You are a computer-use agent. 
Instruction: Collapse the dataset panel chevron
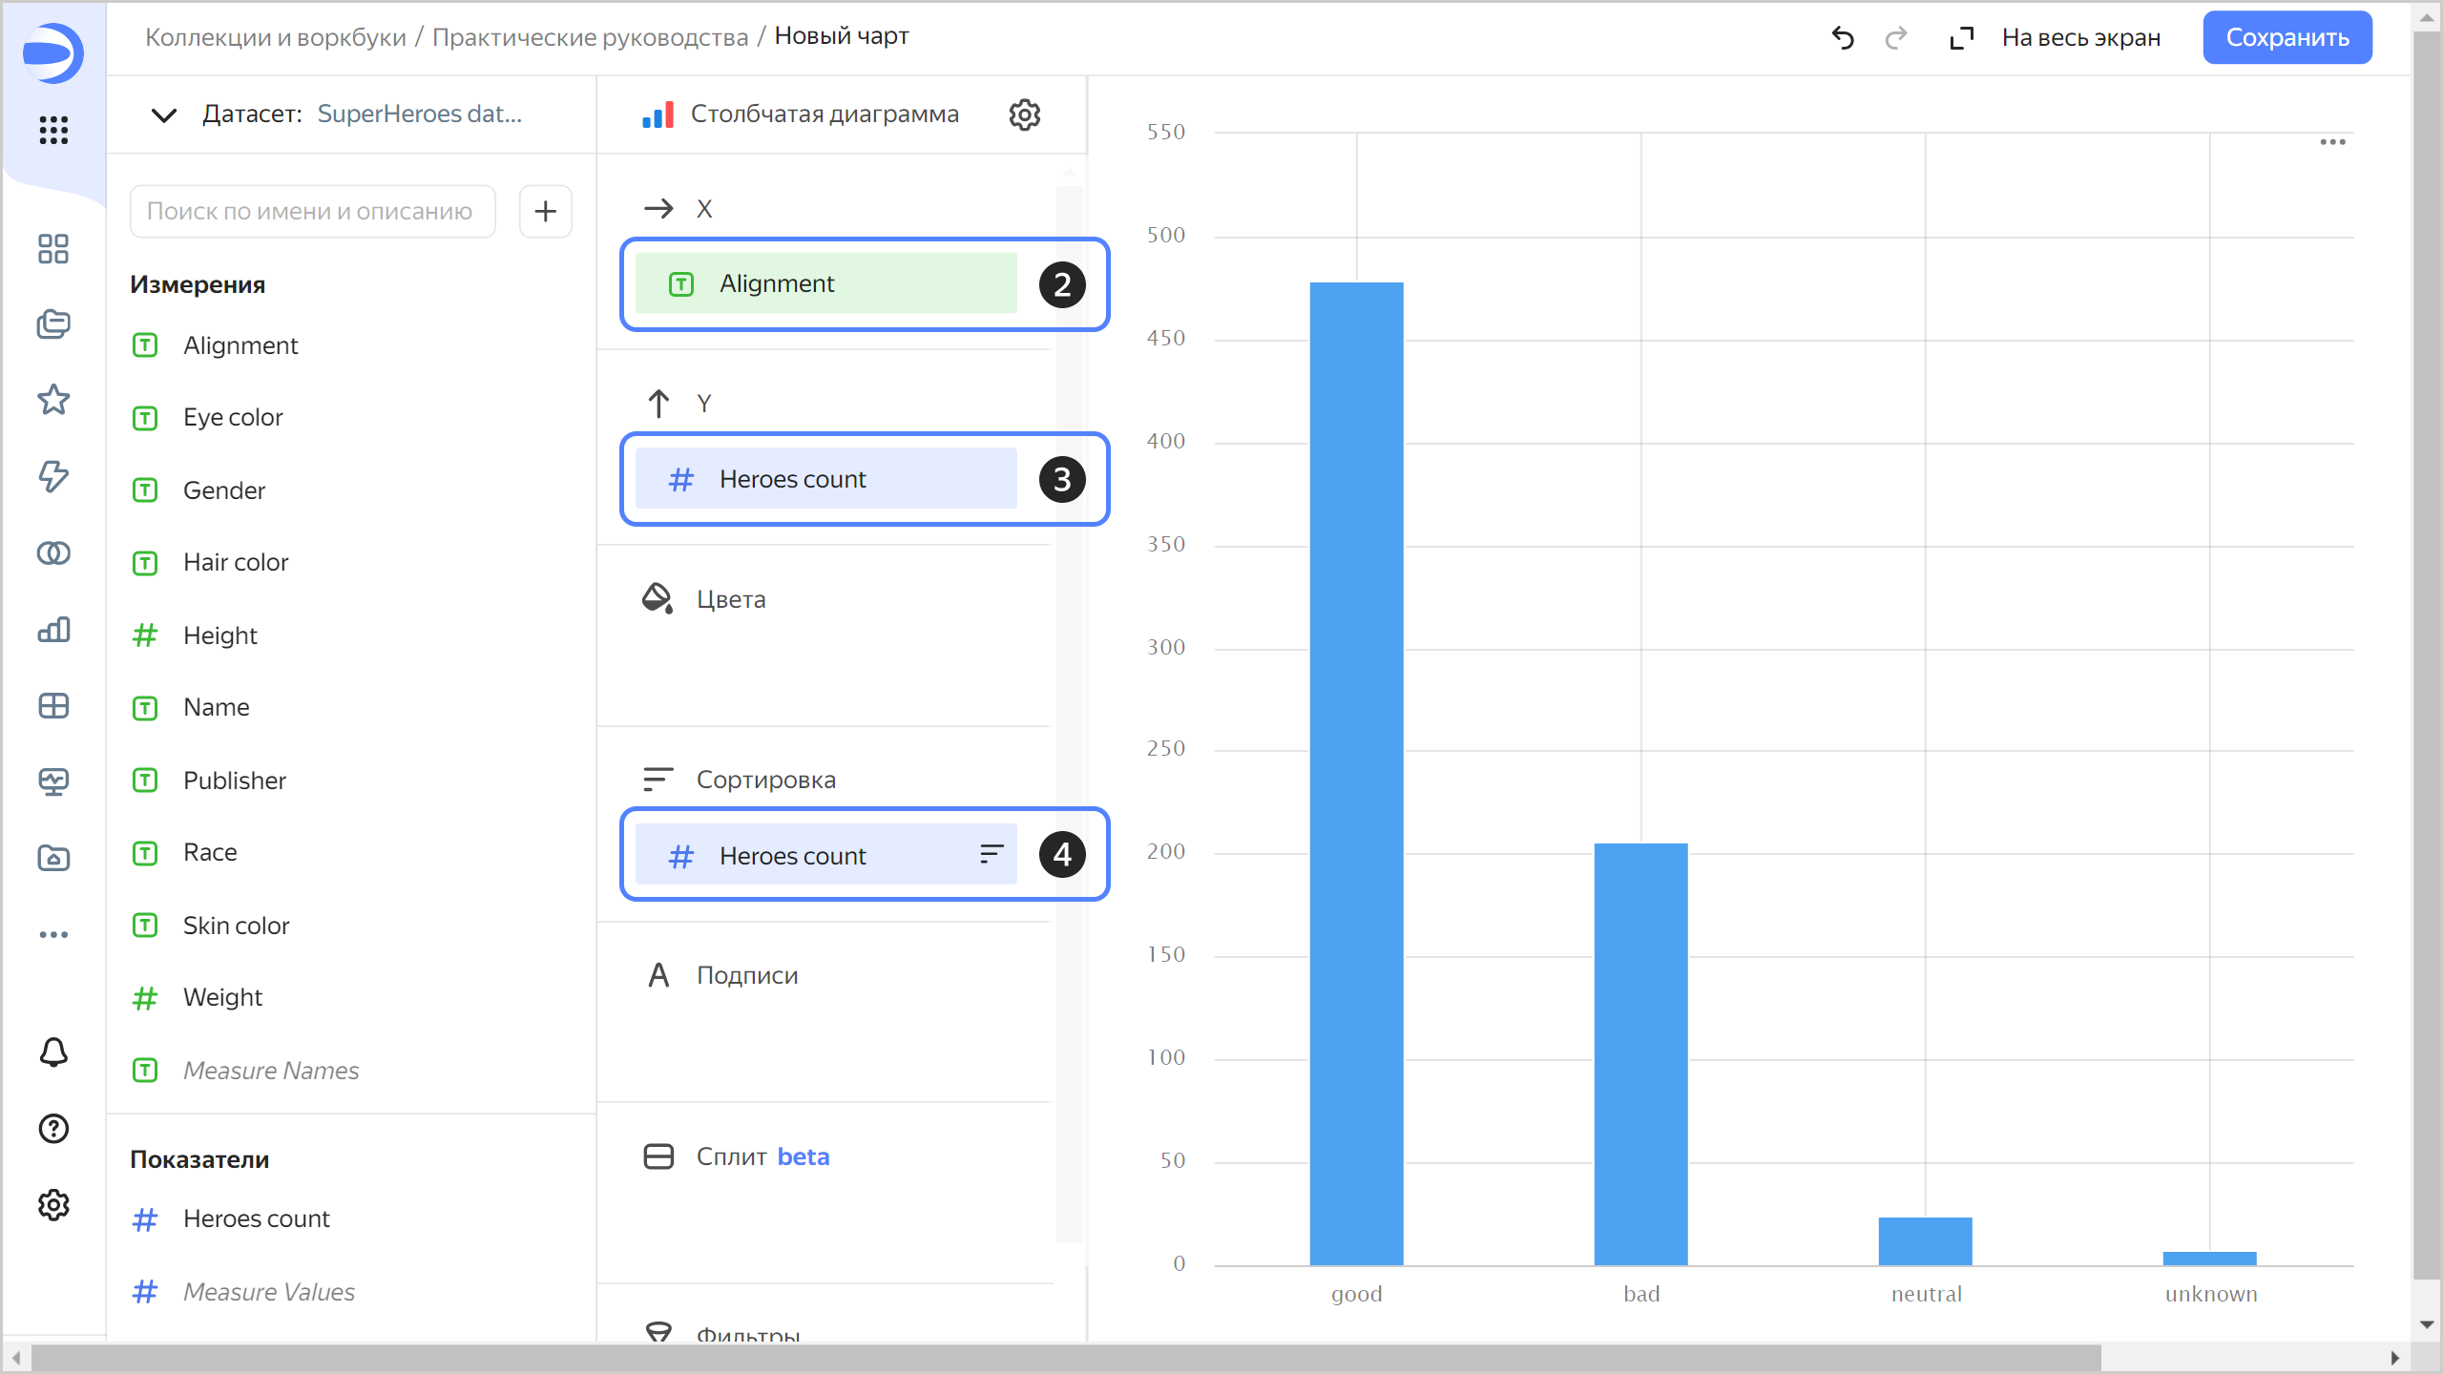[164, 115]
